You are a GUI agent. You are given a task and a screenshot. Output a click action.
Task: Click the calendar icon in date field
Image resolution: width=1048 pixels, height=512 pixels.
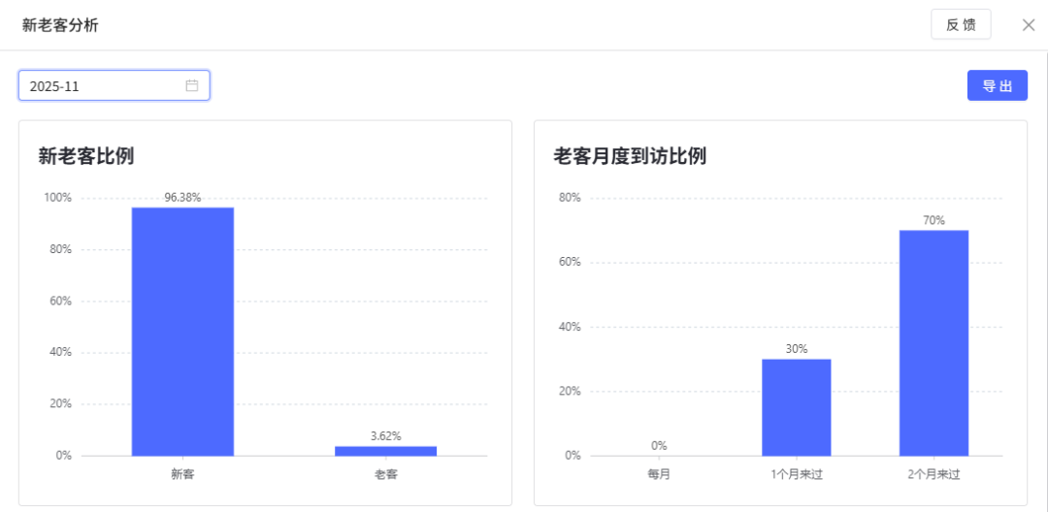point(192,85)
